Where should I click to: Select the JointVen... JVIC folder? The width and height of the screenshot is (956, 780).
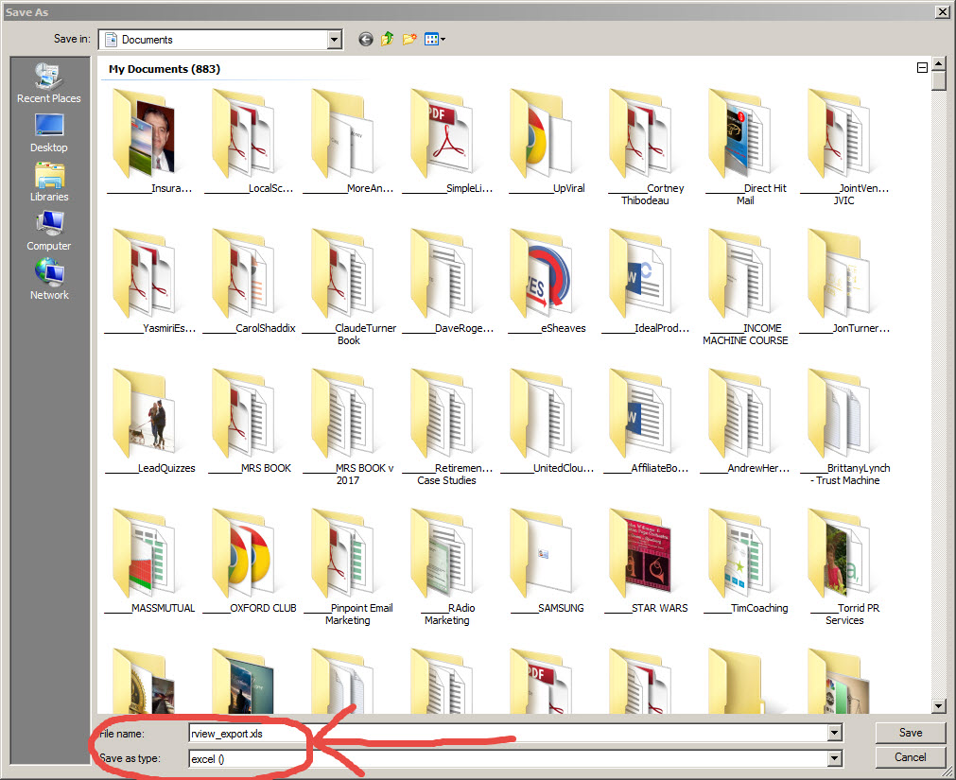(844, 147)
